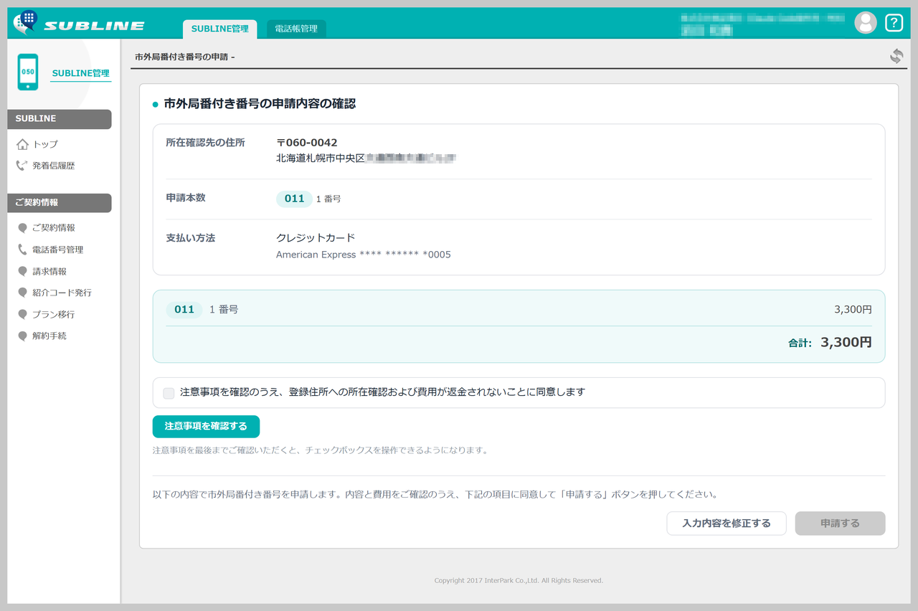Image resolution: width=918 pixels, height=611 pixels.
Task: Open the user profile avatar
Action: (866, 23)
